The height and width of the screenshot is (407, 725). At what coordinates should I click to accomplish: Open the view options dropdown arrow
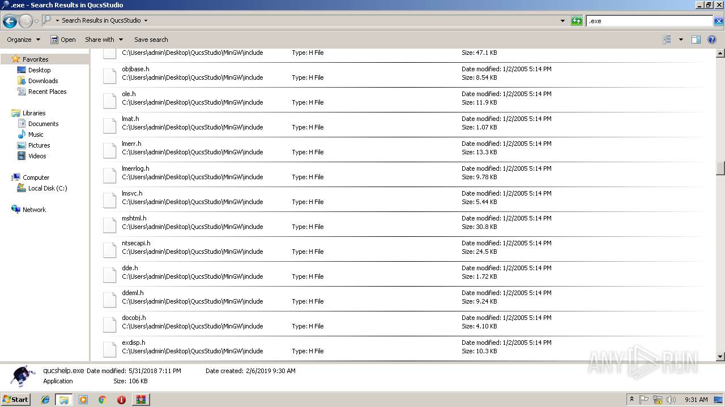pyautogui.click(x=681, y=40)
